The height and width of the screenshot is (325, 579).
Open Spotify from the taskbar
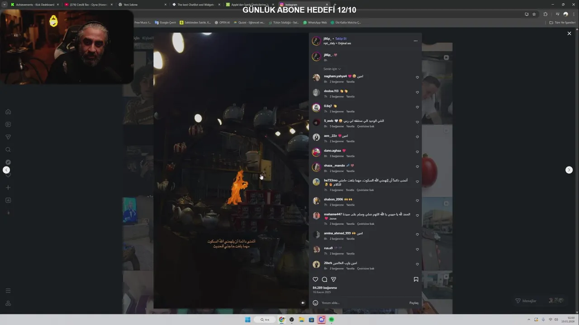332,320
